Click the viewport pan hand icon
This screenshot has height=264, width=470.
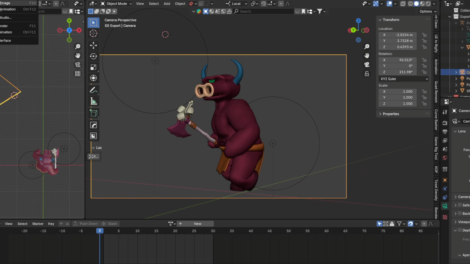[367, 56]
